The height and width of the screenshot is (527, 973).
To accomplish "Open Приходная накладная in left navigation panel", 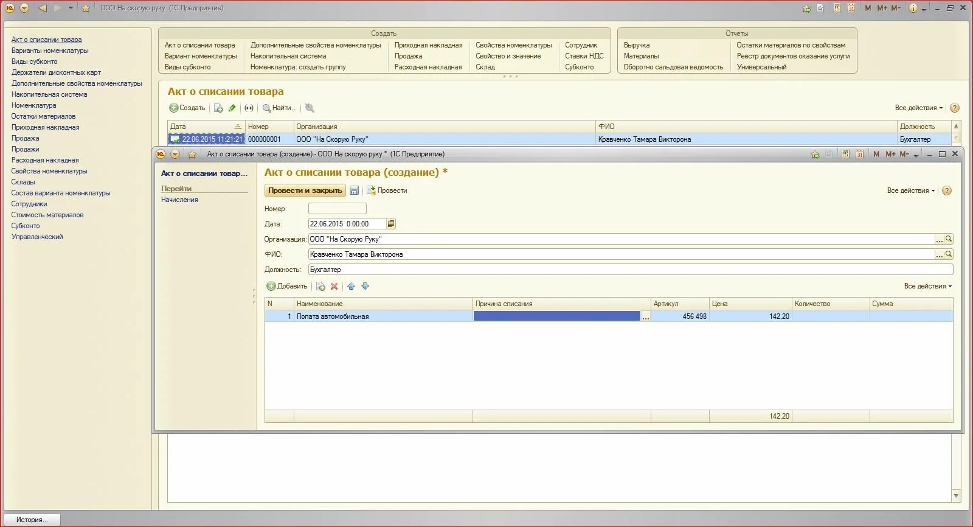I will (45, 127).
